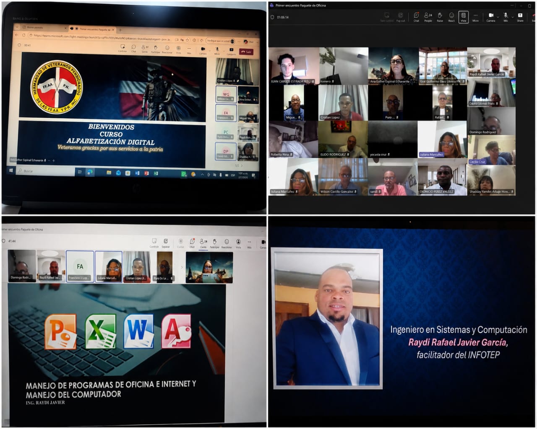Click Pop out in the 01:06:14 meeting

coord(401,17)
